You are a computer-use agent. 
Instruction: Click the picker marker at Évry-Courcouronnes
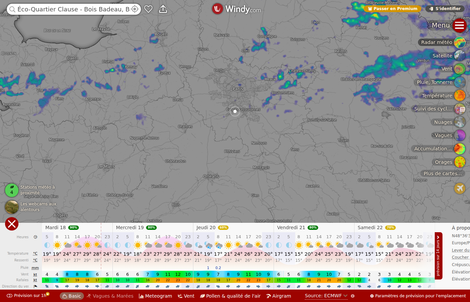tap(235, 111)
